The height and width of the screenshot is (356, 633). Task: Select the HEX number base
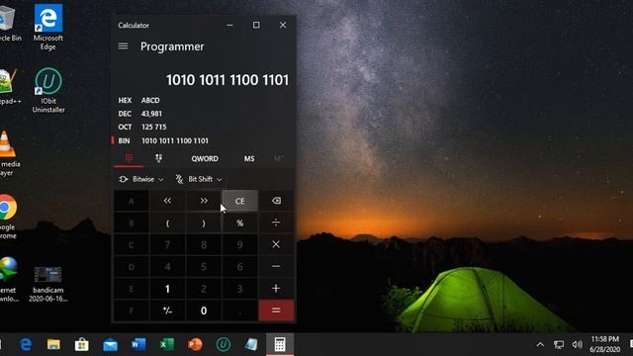204,100
